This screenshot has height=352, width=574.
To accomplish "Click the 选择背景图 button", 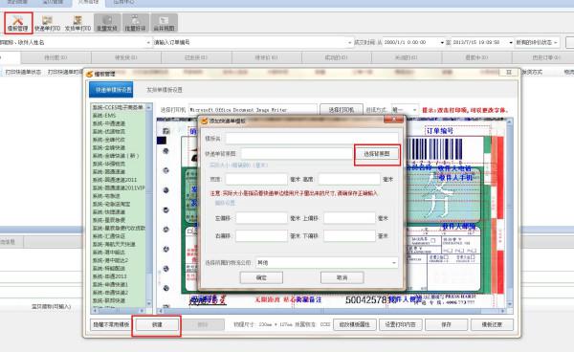I will point(377,154).
